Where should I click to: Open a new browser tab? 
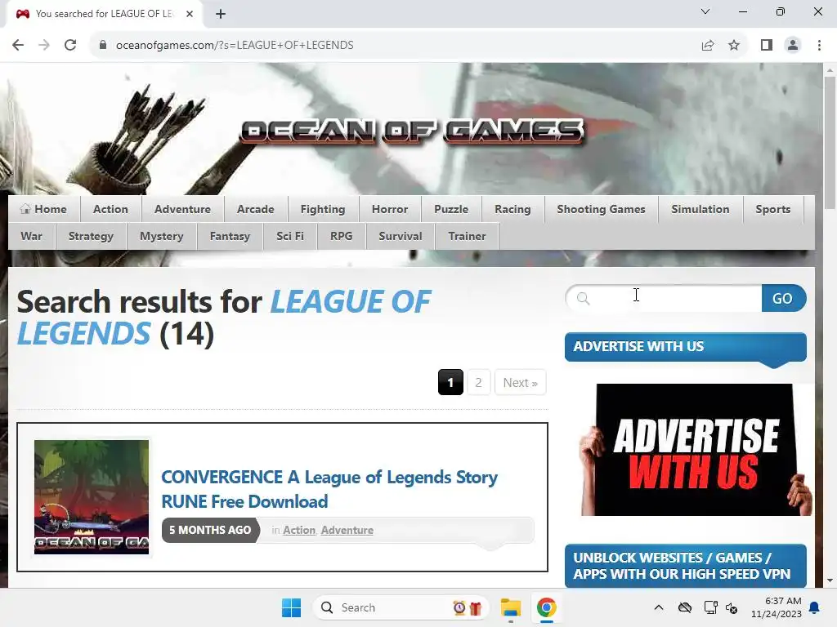coord(221,14)
